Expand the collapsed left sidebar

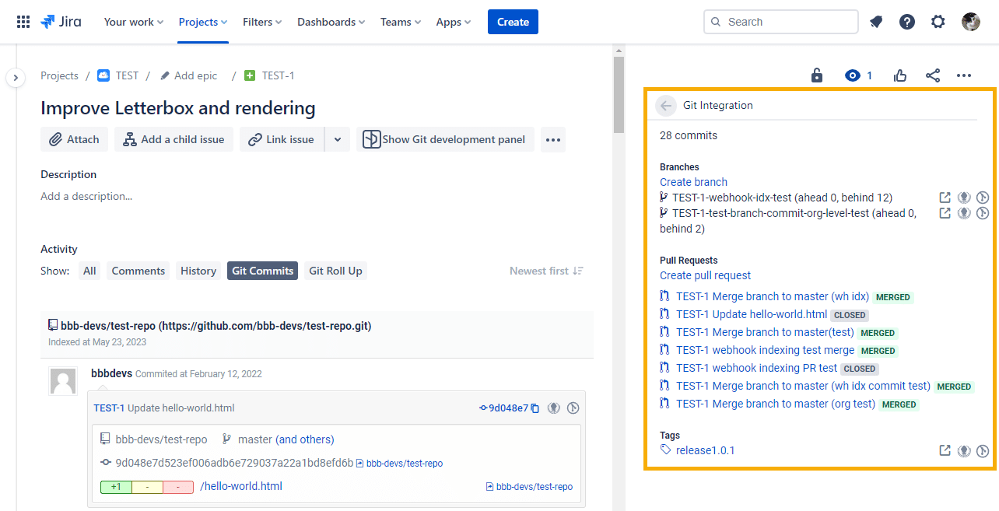(x=15, y=78)
